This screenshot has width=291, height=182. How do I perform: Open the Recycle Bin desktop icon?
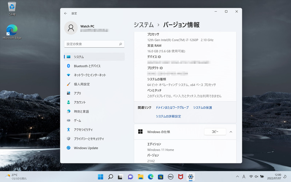[12, 8]
